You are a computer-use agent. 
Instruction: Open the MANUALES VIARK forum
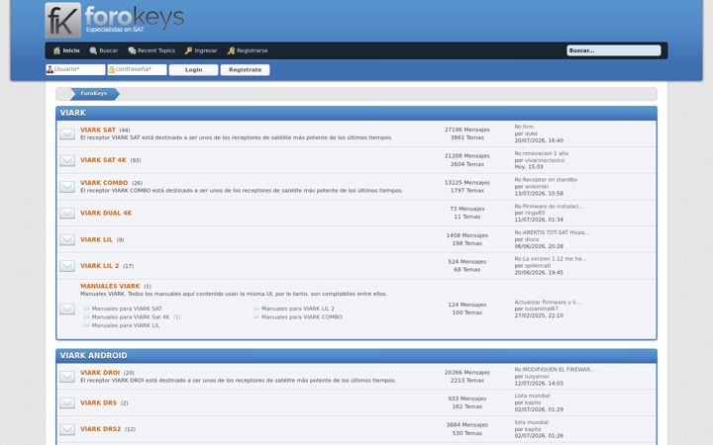tap(110, 286)
